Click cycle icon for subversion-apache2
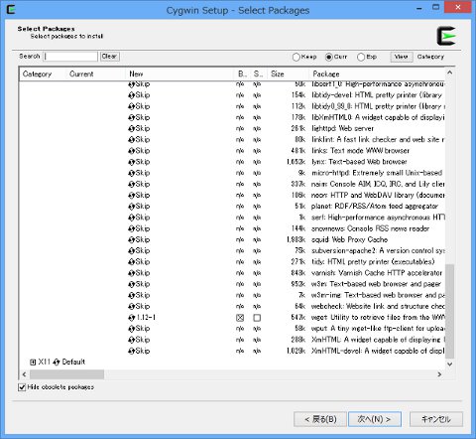Image resolution: width=476 pixels, height=439 pixels. [132, 251]
